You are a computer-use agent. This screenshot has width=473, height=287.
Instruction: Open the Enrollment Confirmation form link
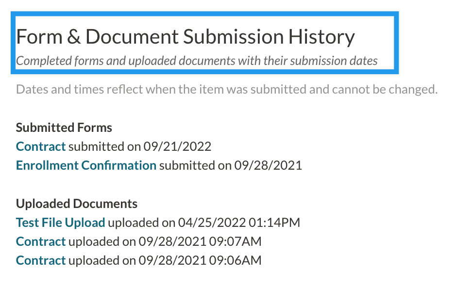86,165
